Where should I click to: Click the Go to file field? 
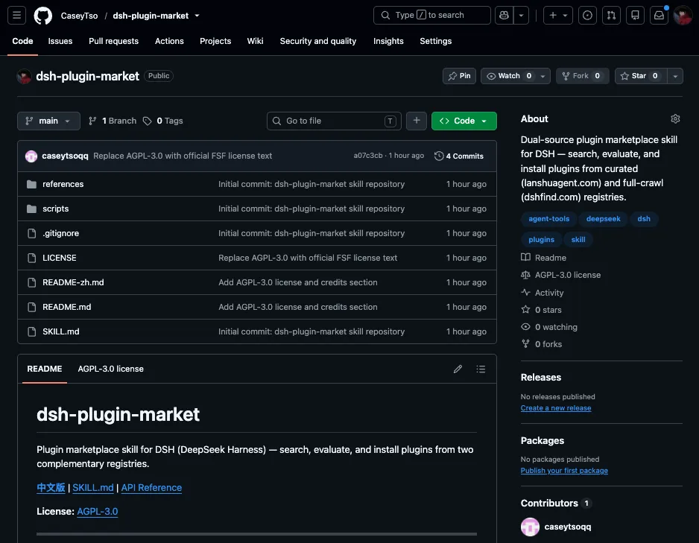tap(334, 121)
